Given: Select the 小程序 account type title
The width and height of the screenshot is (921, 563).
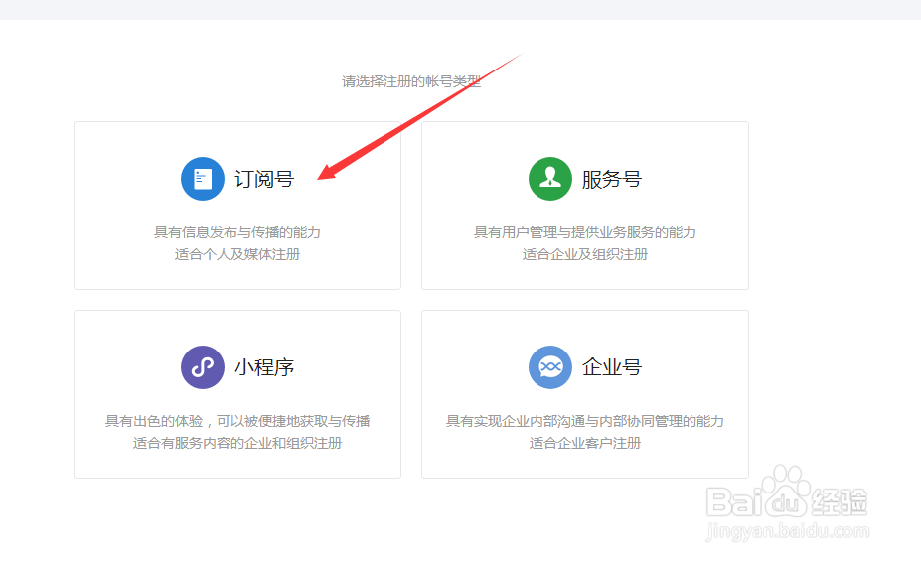Looking at the screenshot, I should 264,367.
